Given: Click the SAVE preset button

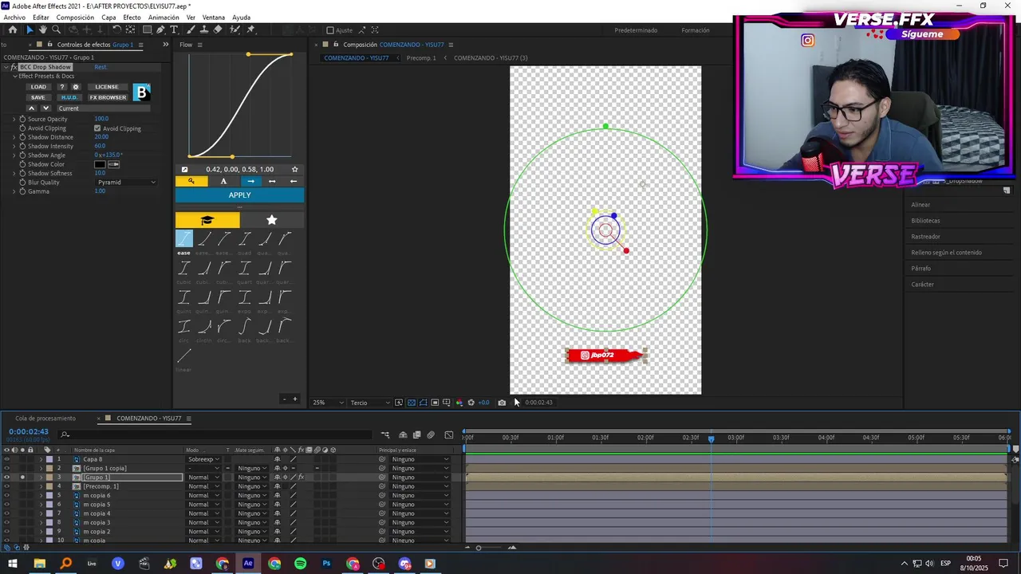Looking at the screenshot, I should tap(38, 97).
